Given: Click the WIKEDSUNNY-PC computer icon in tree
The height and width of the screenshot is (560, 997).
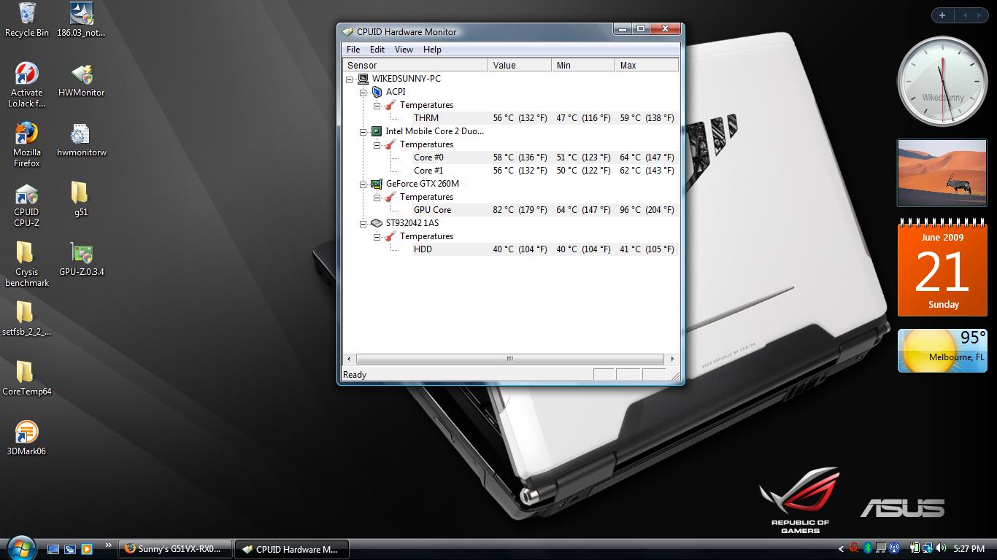Looking at the screenshot, I should (363, 79).
